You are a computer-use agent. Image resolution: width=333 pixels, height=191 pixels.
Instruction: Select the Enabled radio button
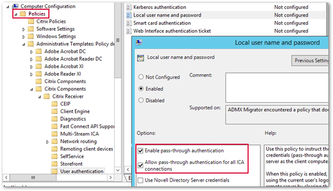point(141,88)
